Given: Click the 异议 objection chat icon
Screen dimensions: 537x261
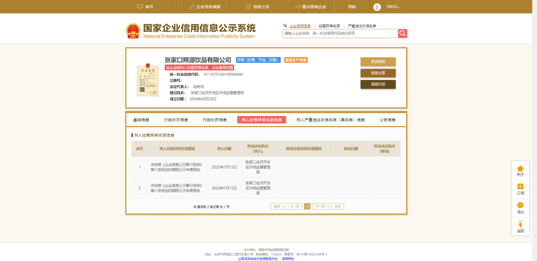Looking at the screenshot, I should [520, 205].
